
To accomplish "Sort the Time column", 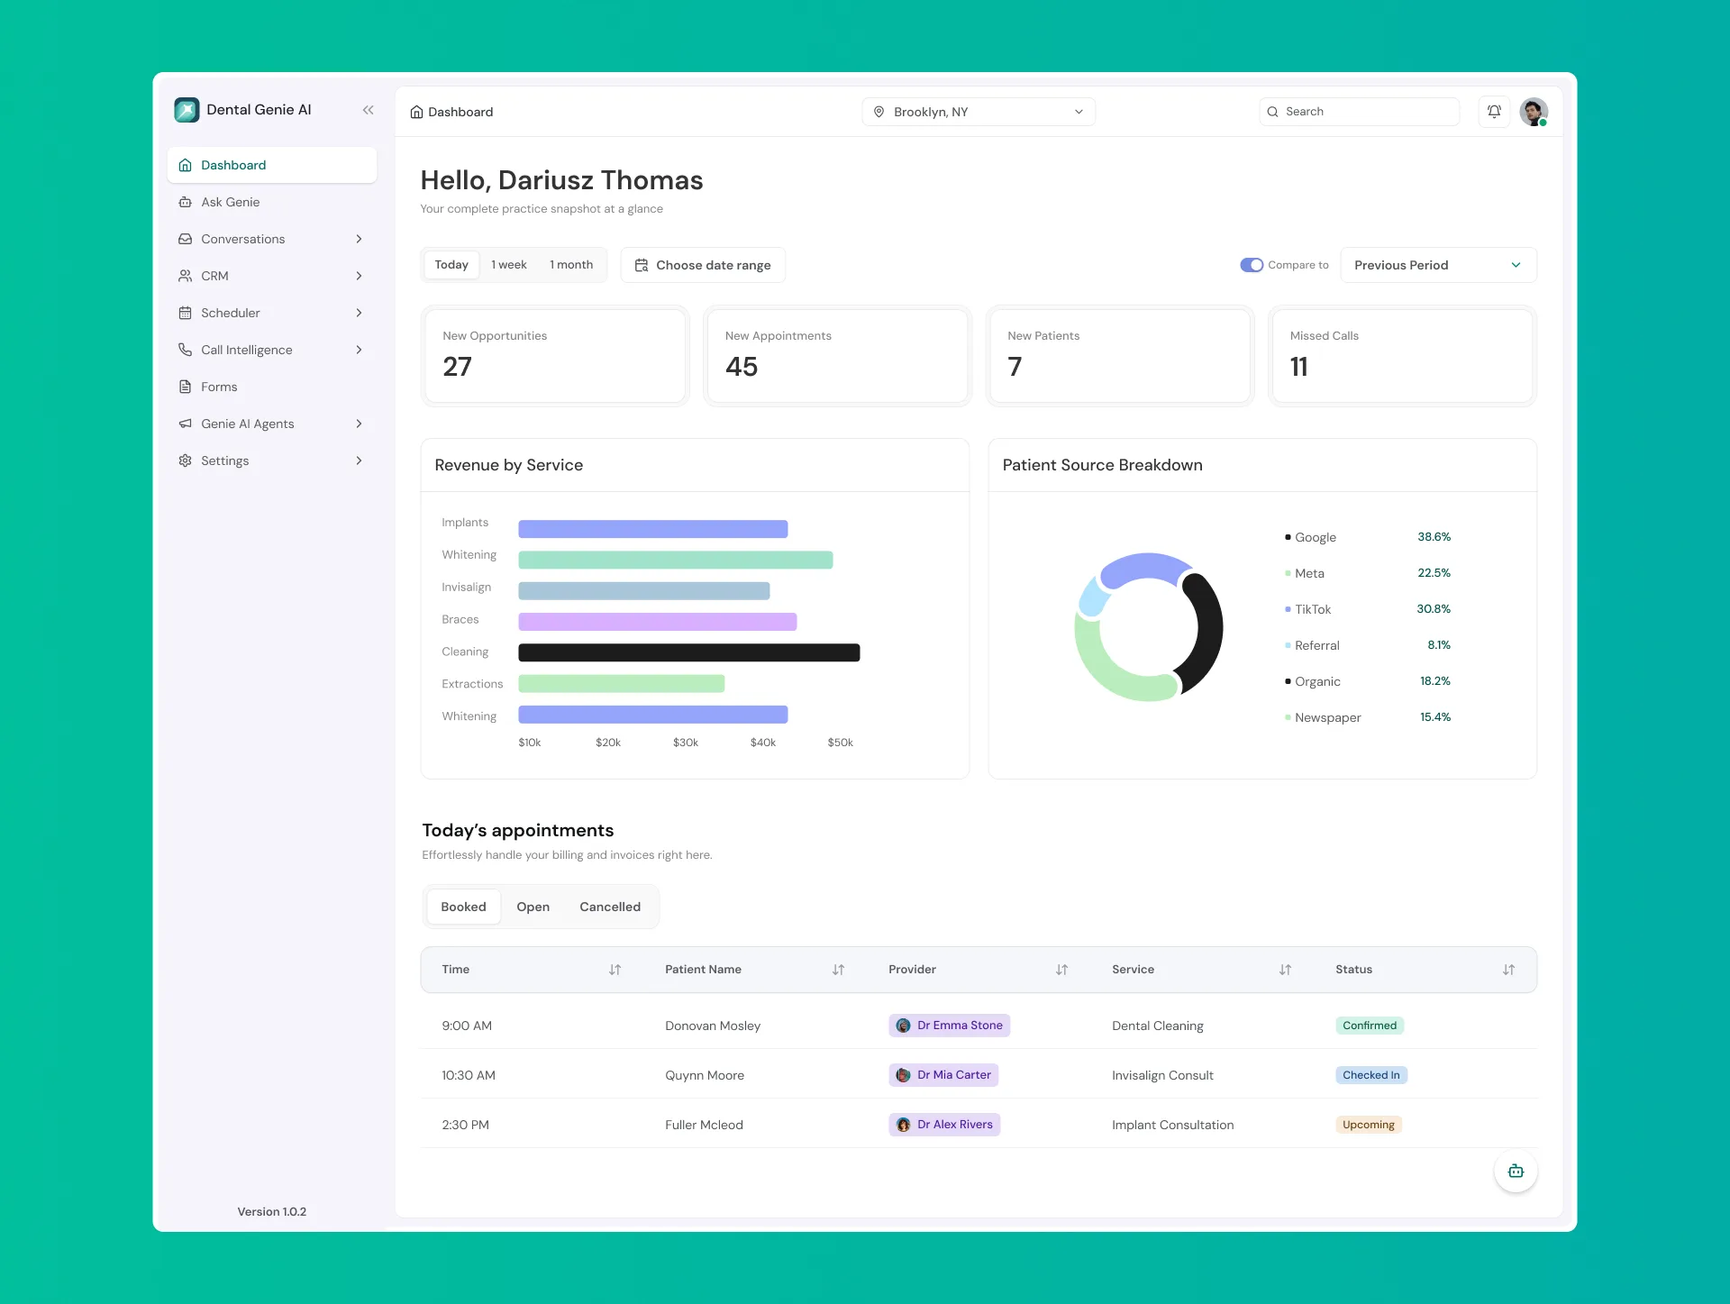I will 615,970.
